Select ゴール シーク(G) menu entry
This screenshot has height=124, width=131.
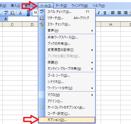pyautogui.click(x=67, y=75)
